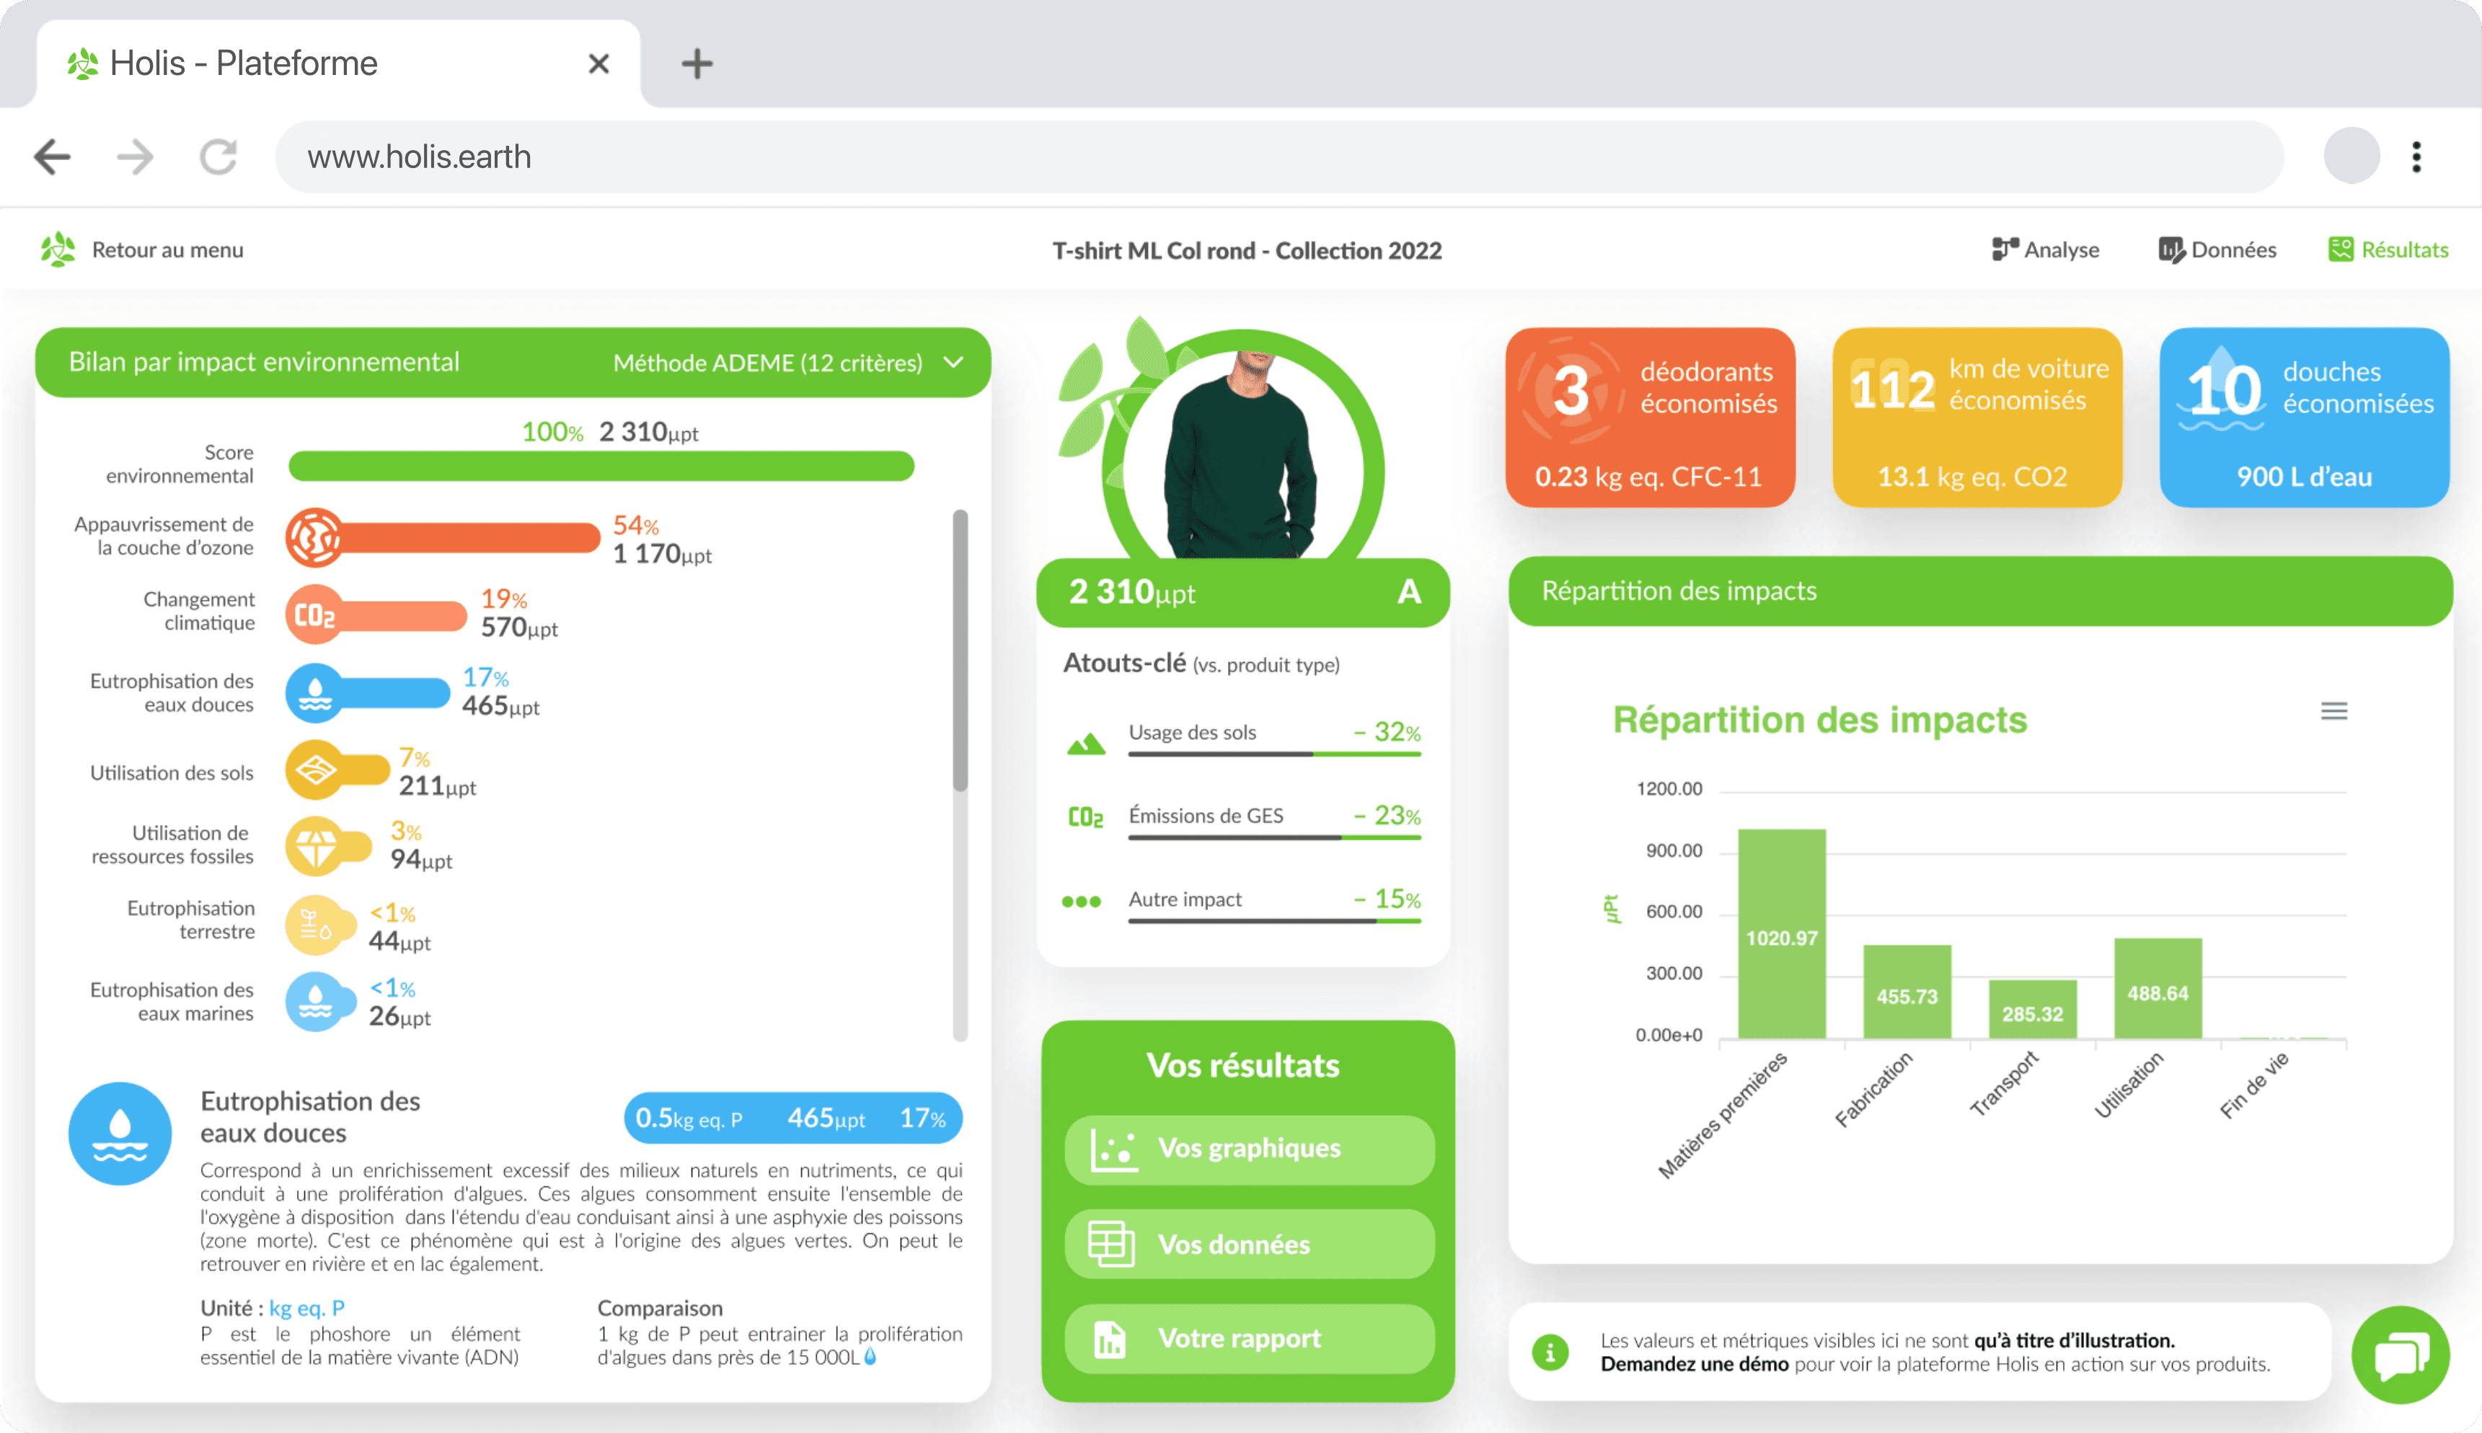Click the Holis leaf logo near Retour au menu

[56, 249]
